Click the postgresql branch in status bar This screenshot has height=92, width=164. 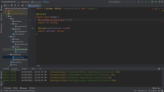click(x=153, y=91)
